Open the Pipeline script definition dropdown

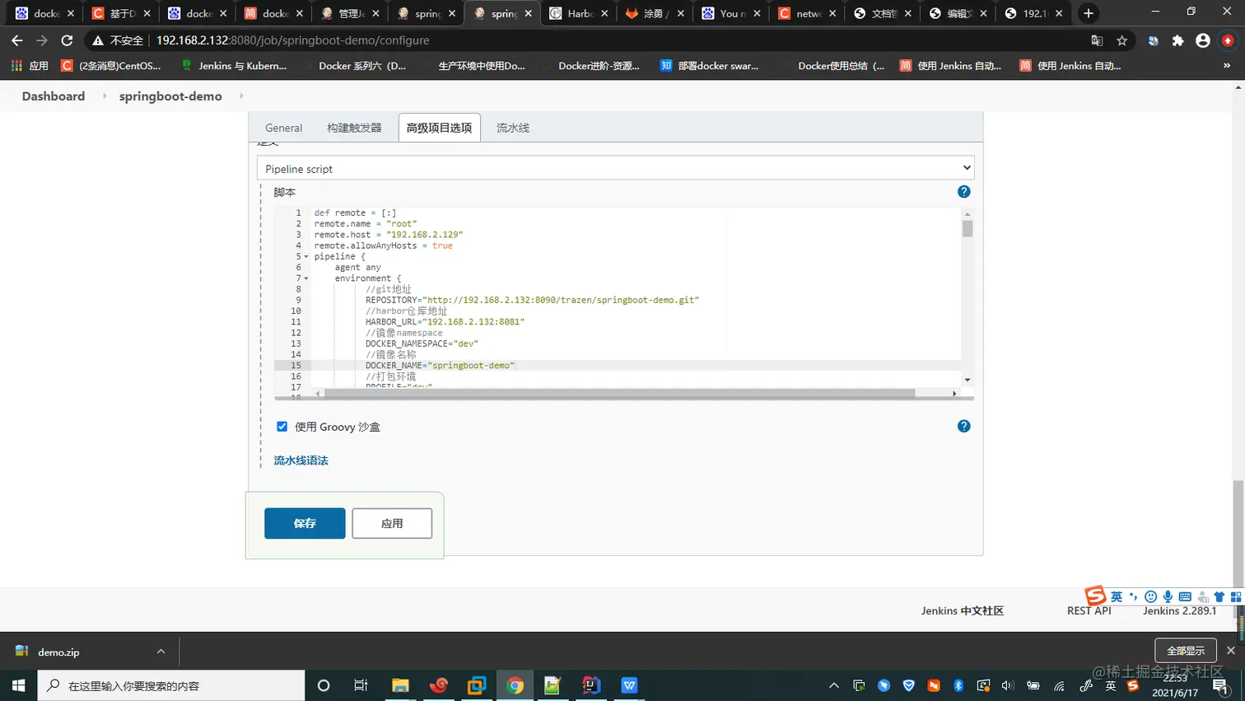615,168
